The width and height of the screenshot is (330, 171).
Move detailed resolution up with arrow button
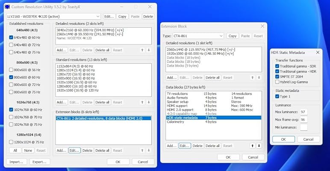tap(142, 50)
